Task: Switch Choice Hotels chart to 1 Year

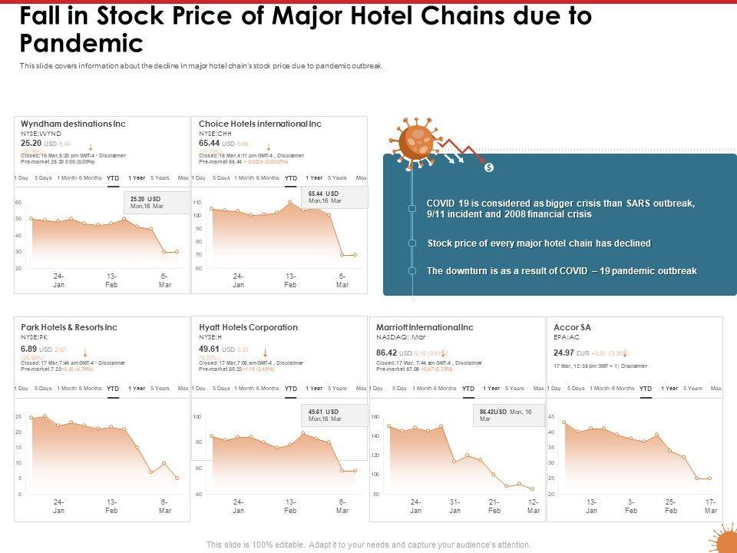Action: point(314,178)
